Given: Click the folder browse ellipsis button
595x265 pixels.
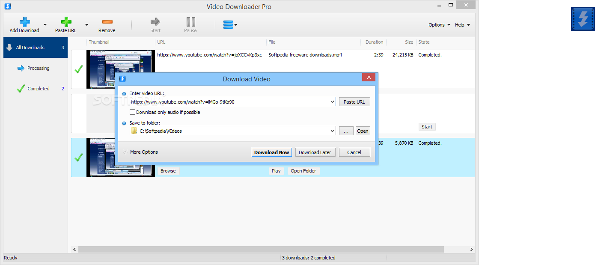Looking at the screenshot, I should (x=346, y=131).
